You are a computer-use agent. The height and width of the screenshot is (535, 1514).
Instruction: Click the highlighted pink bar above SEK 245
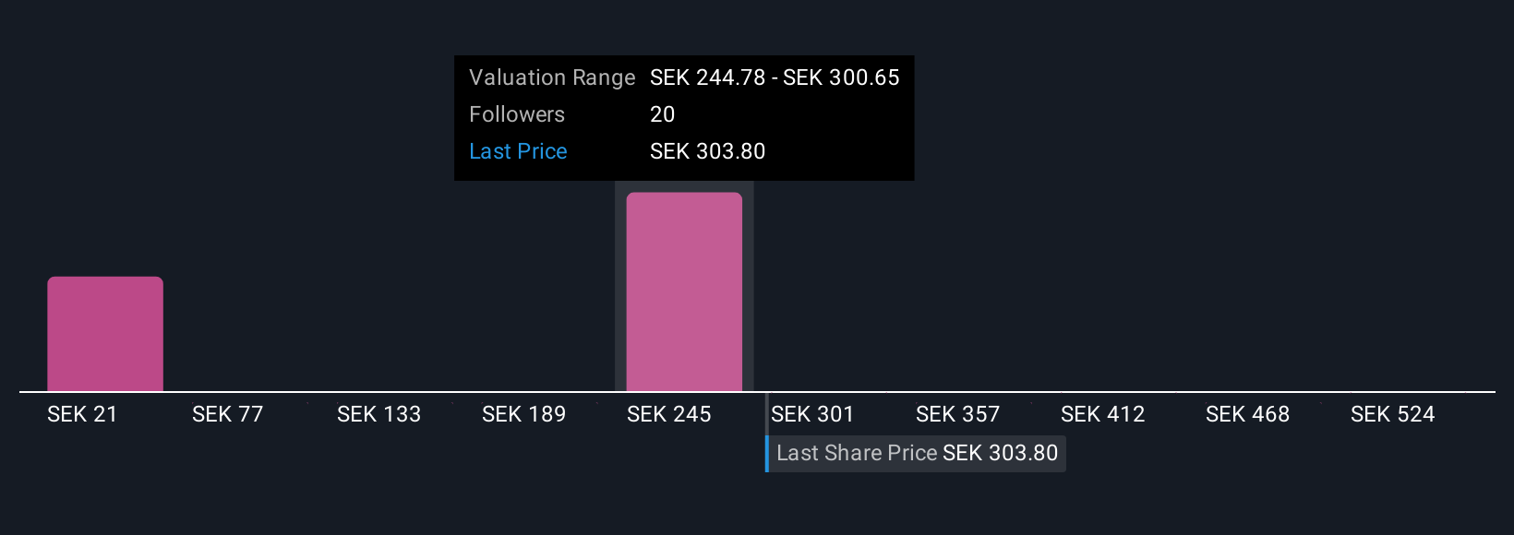click(x=684, y=291)
